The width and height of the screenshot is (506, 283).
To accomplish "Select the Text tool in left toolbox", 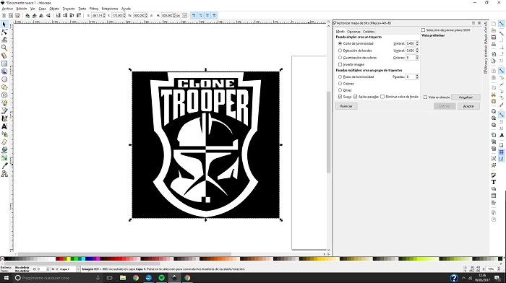I will (4, 126).
